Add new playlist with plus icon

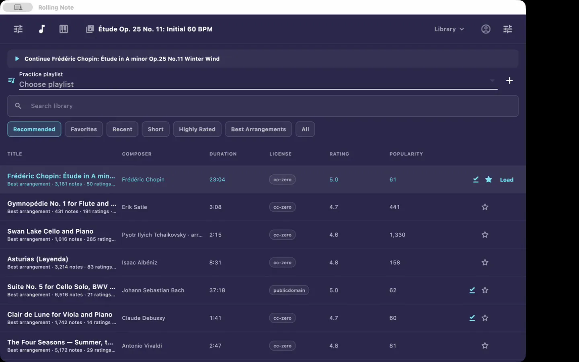pyautogui.click(x=509, y=80)
